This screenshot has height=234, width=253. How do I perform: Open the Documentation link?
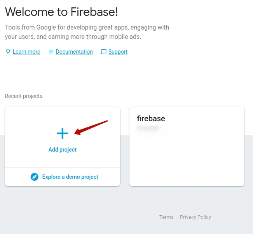pyautogui.click(x=74, y=52)
